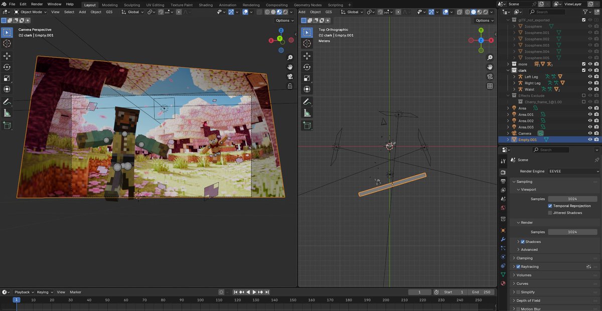
Task: Disable render for Waist object
Action: 596,89
